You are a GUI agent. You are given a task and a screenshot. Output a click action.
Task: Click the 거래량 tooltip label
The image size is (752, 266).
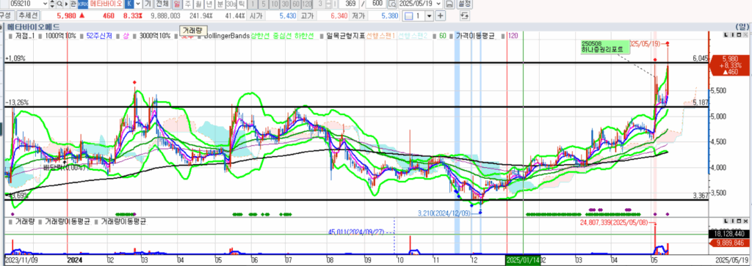pyautogui.click(x=193, y=30)
